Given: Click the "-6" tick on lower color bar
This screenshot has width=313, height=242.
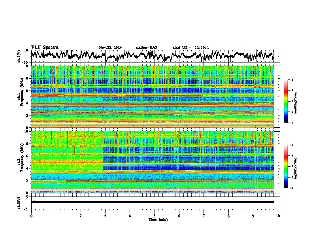Looking at the screenshot, I should click(x=291, y=177).
